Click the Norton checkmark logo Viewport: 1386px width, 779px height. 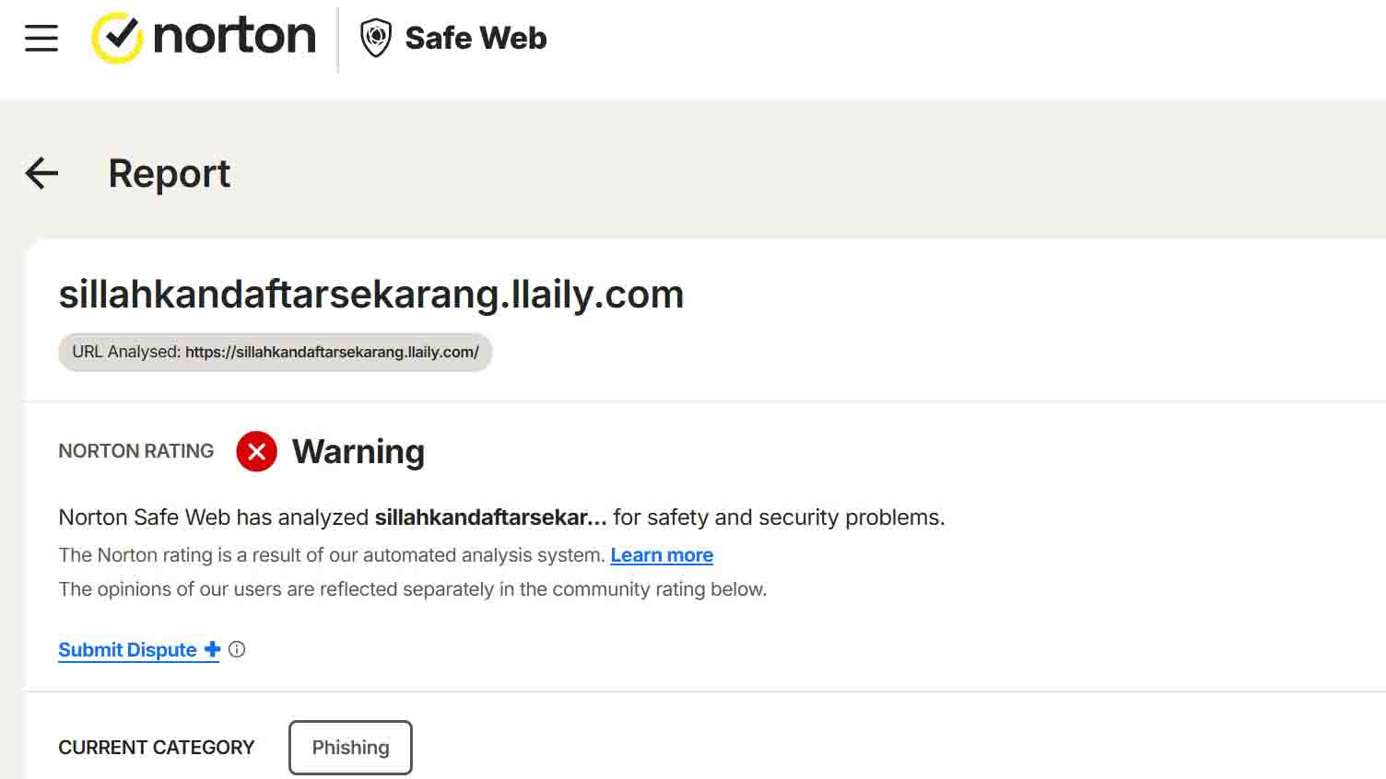(117, 38)
